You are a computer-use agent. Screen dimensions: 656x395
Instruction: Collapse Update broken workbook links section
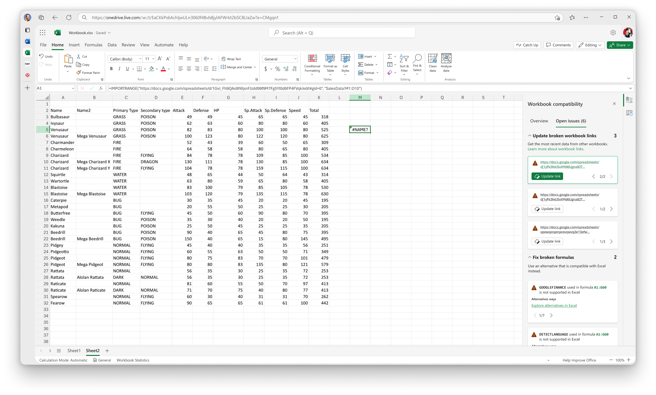530,136
